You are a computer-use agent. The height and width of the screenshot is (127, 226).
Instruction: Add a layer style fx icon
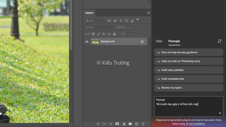coord(111,124)
